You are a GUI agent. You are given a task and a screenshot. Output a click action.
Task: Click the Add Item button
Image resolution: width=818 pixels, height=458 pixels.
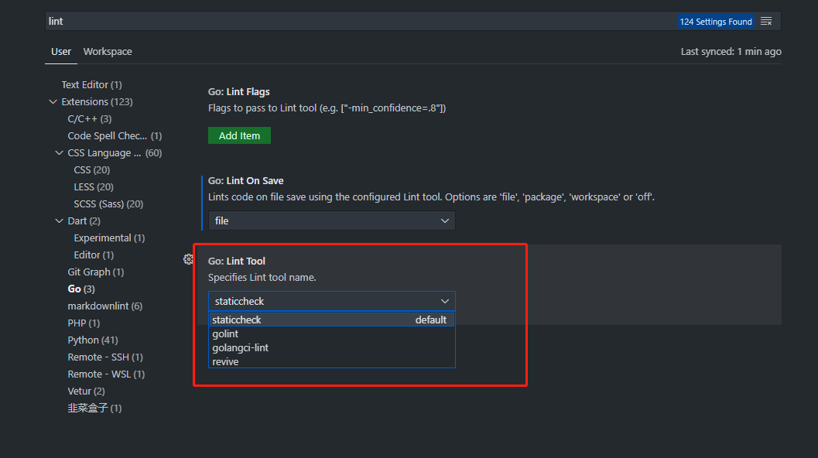click(x=239, y=135)
